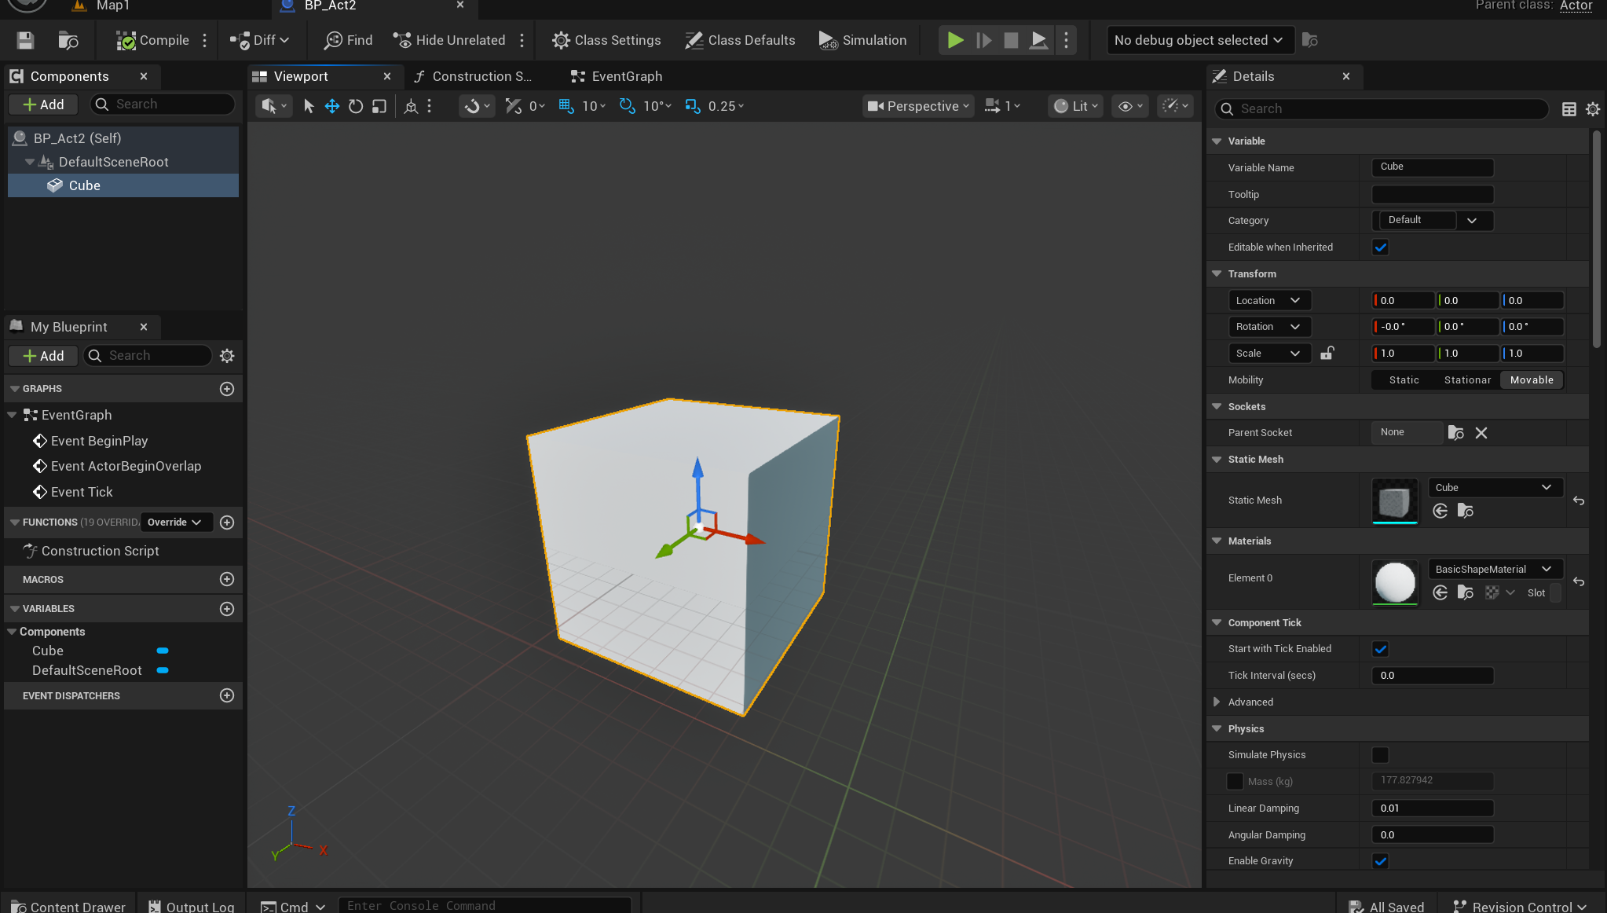The image size is (1607, 913).
Task: Open the BasicShapeMaterial dropdown
Action: tap(1493, 570)
